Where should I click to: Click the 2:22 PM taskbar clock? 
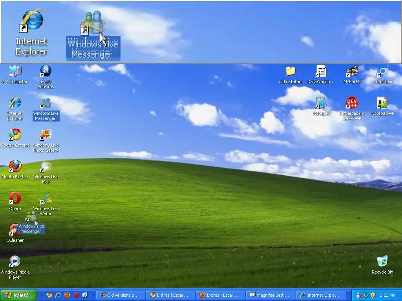point(387,296)
